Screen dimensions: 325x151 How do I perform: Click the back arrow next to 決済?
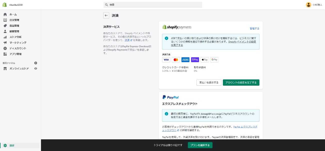[106, 16]
